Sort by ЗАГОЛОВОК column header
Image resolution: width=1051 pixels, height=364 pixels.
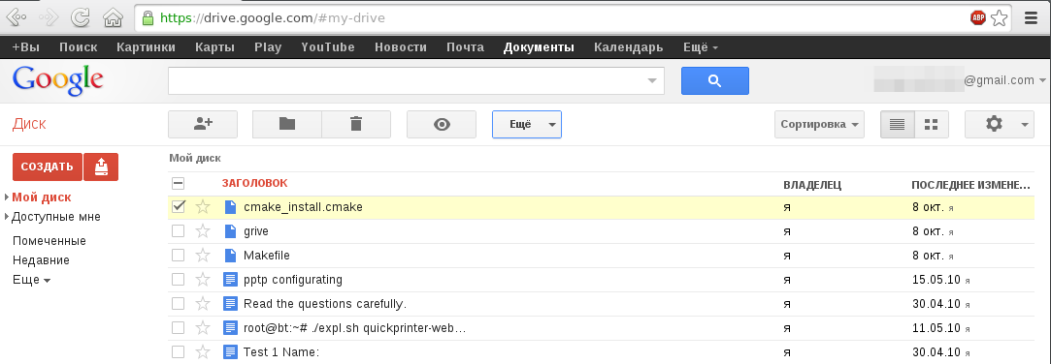[x=254, y=183]
